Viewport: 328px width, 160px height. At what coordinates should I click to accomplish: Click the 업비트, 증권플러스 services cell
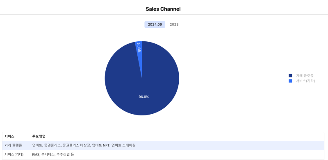pyautogui.click(x=84, y=145)
